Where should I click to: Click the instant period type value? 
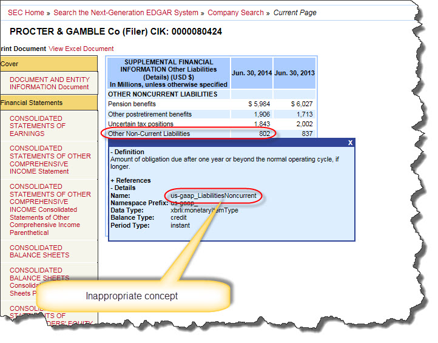pyautogui.click(x=180, y=225)
